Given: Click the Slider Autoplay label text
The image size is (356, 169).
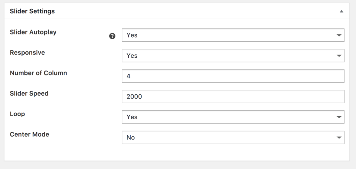Looking at the screenshot, I should point(33,32).
